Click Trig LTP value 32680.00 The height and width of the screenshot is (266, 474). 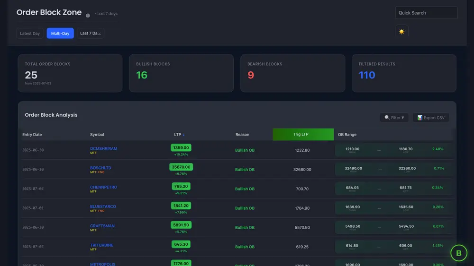click(x=302, y=169)
